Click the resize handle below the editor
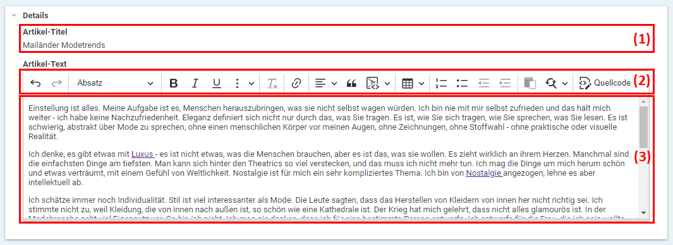The image size is (673, 245). (x=336, y=219)
